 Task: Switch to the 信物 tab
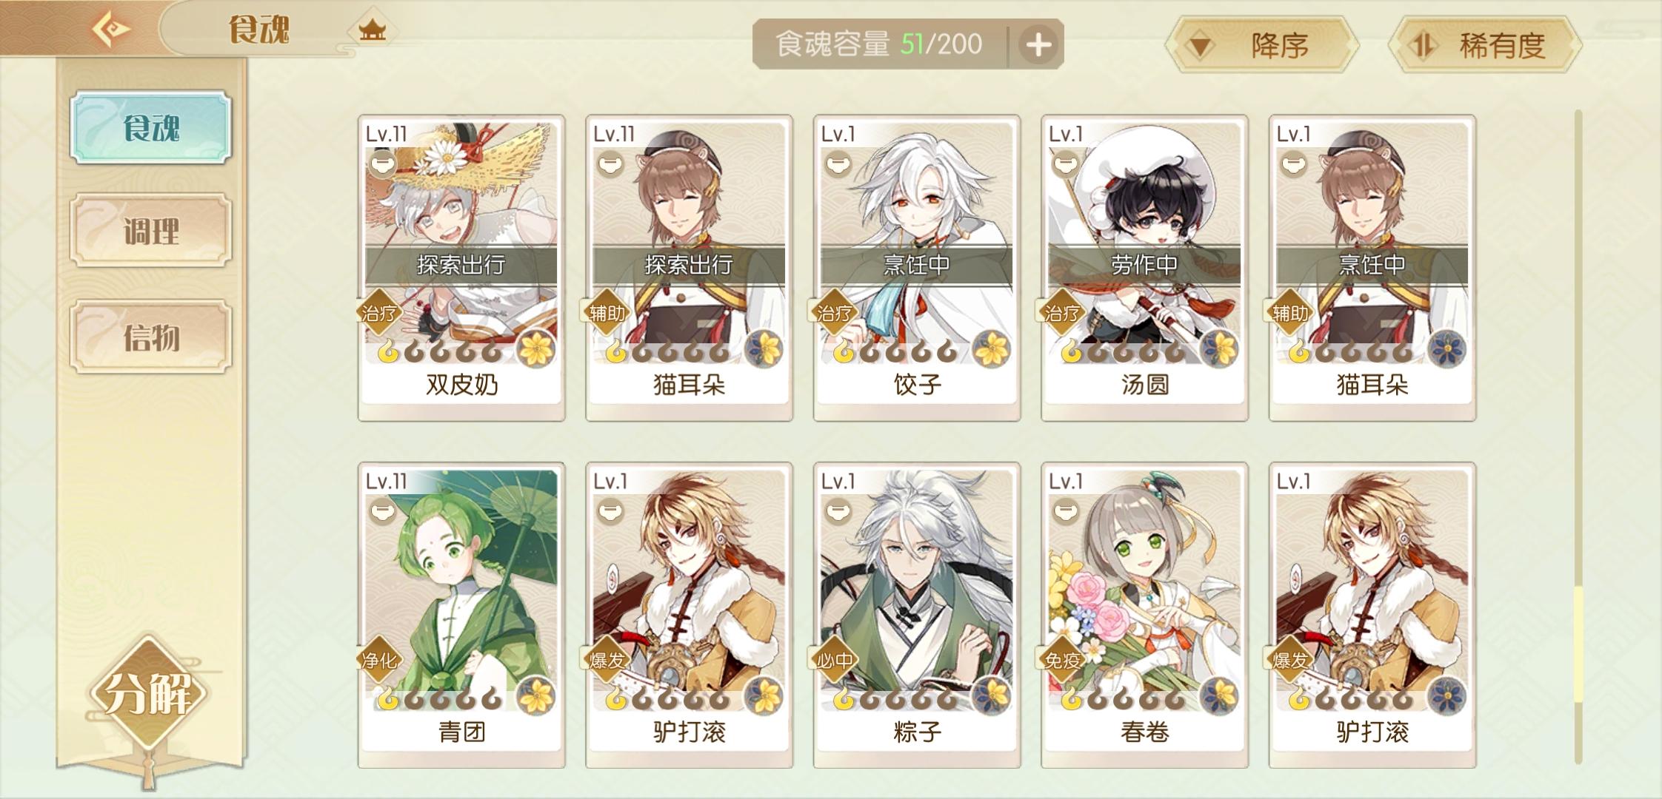click(151, 337)
